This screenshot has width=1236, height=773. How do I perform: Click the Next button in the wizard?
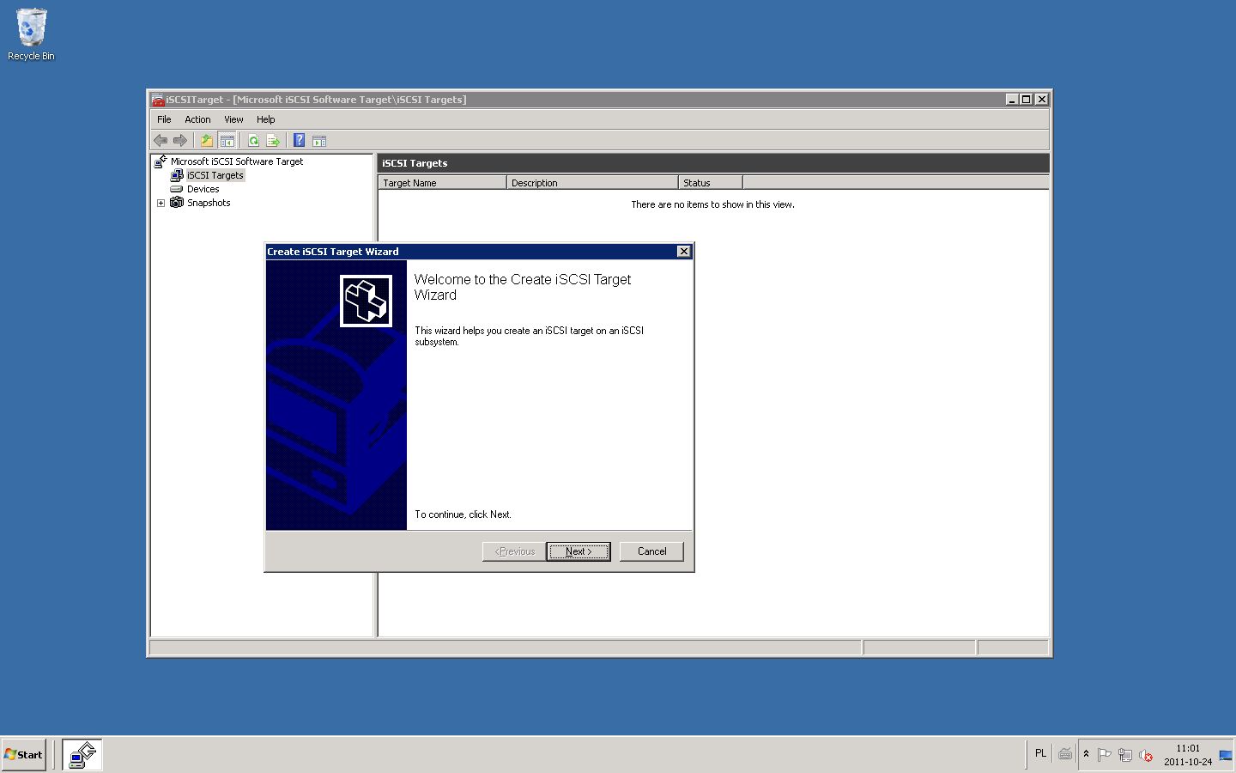578,551
